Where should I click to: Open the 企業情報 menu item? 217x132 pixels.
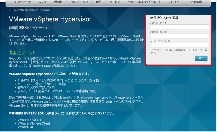[x=196, y=2]
